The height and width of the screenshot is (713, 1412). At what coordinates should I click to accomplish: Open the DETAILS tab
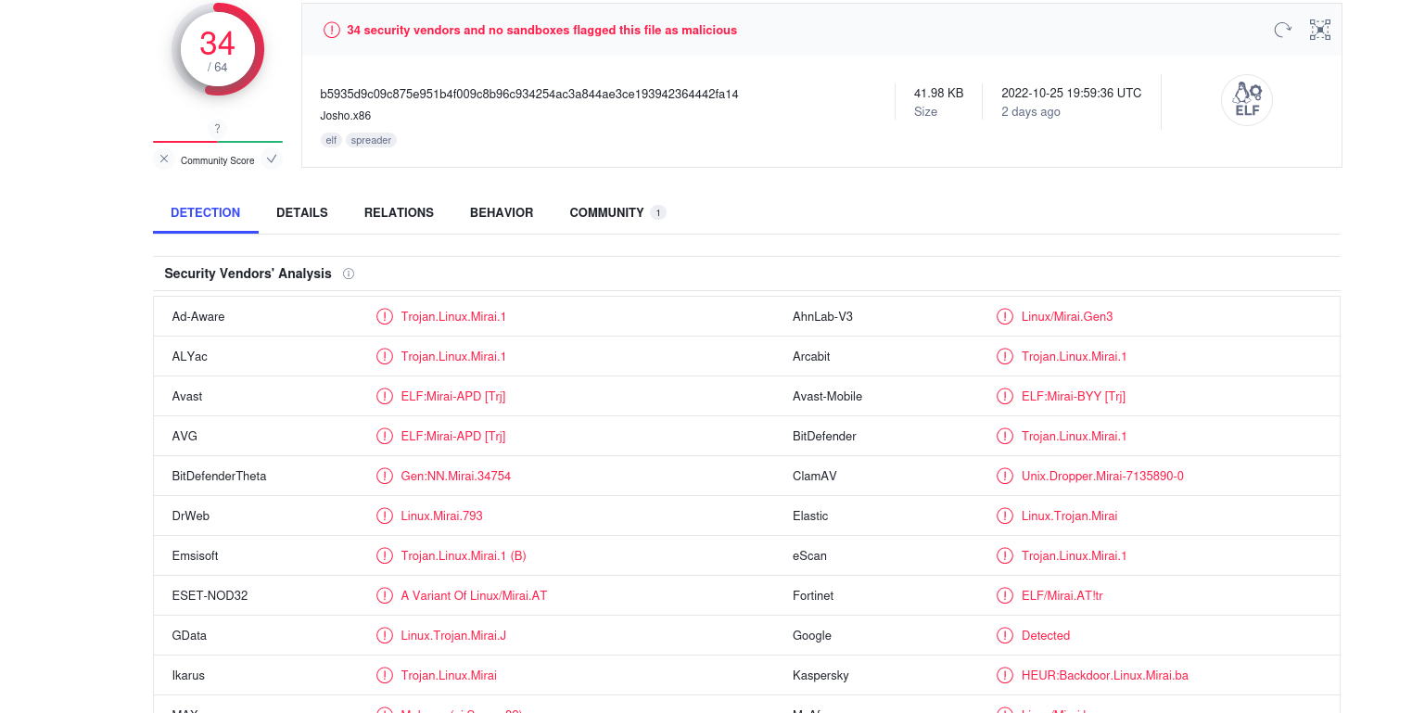click(x=302, y=212)
